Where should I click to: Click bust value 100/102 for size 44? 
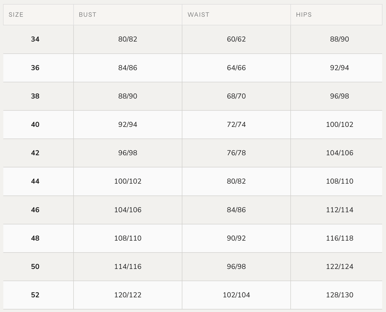point(128,181)
